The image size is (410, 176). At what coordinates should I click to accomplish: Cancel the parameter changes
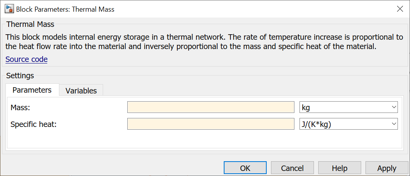292,168
